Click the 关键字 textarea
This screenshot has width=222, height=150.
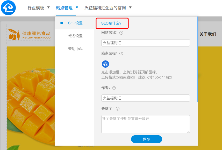pos(145,124)
